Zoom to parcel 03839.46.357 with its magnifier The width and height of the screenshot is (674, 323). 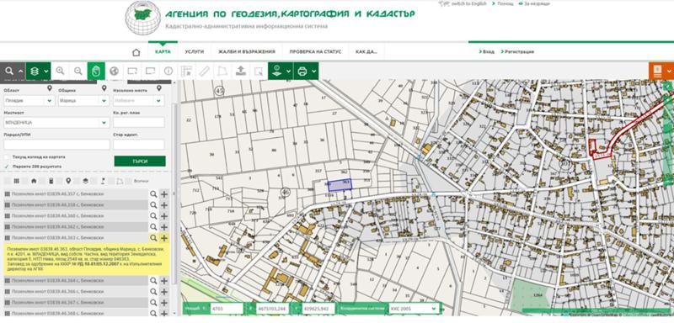click(153, 194)
